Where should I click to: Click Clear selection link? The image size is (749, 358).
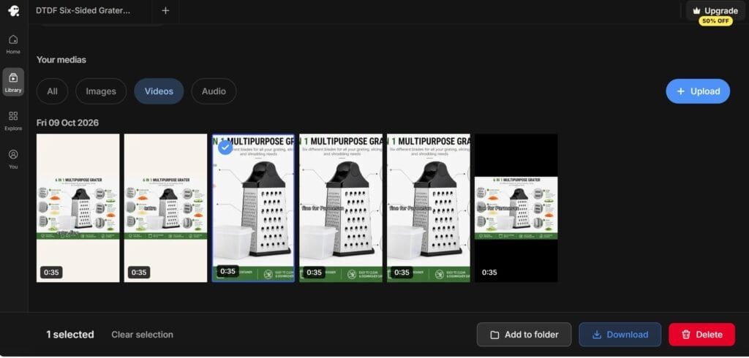[x=143, y=335]
